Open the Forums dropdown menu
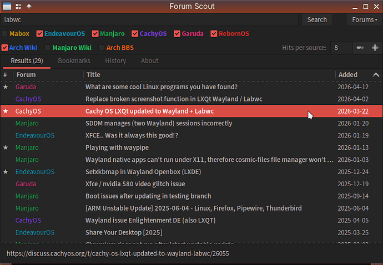383x265 pixels. [364, 19]
